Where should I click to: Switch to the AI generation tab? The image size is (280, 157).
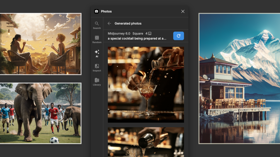coord(97,54)
